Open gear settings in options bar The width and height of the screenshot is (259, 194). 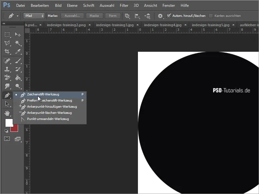click(x=160, y=16)
